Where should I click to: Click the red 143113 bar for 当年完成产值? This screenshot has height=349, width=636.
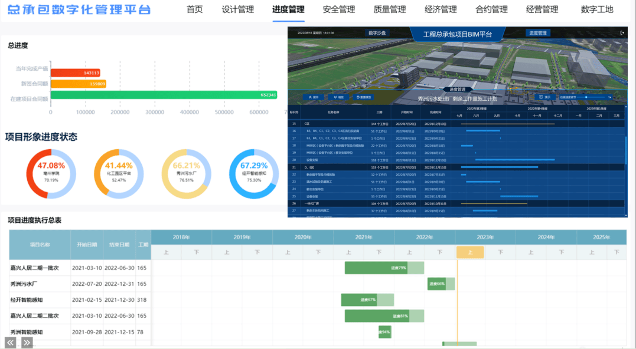(76, 73)
